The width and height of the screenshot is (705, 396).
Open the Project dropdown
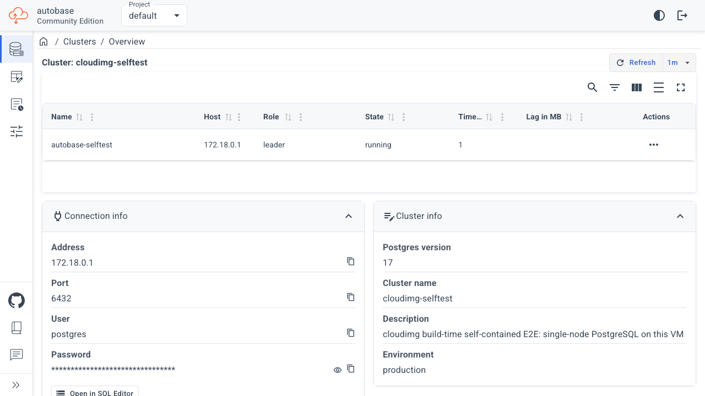pyautogui.click(x=154, y=15)
